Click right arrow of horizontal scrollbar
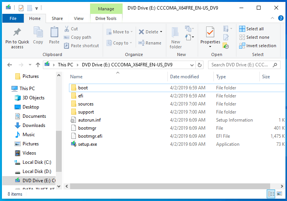This screenshot has height=201, width=287. click(x=282, y=186)
